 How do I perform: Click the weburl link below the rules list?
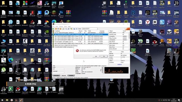tap(119, 64)
